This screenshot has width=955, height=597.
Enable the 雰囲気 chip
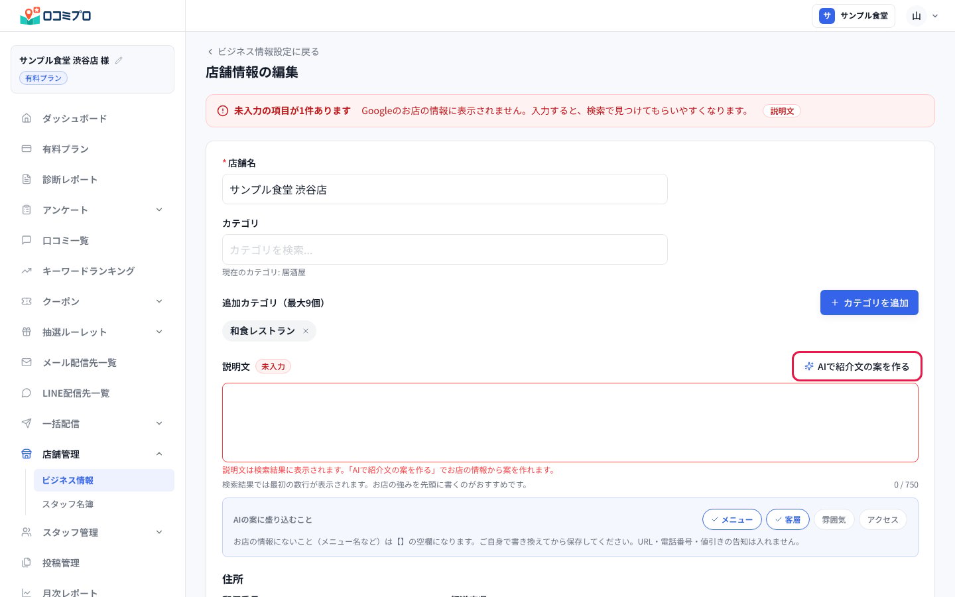point(834,519)
